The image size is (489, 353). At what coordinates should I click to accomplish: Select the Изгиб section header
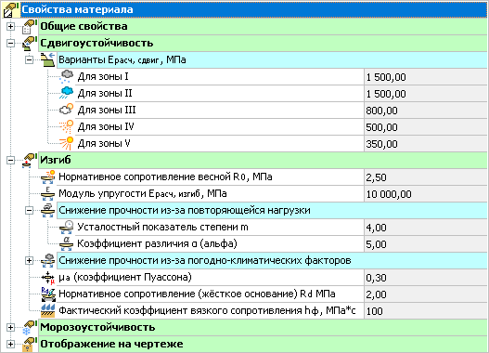pyautogui.click(x=263, y=160)
